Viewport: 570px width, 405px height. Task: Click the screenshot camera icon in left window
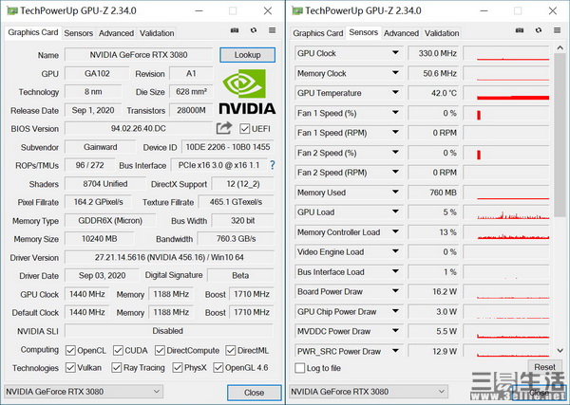tap(235, 30)
